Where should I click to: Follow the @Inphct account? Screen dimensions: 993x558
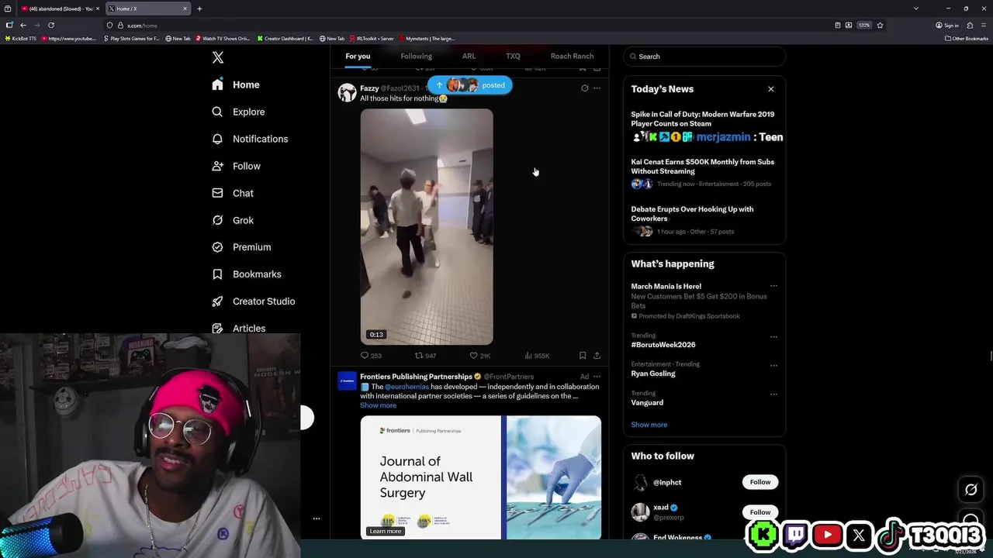click(x=760, y=482)
